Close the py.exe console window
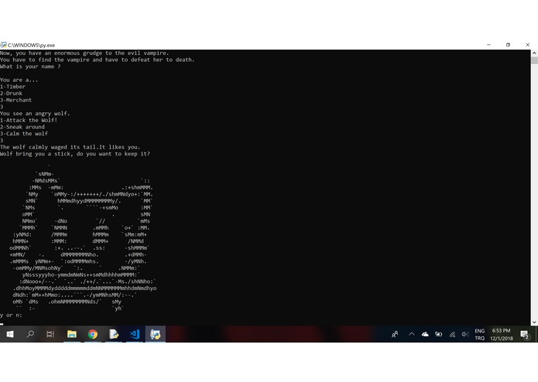Image resolution: width=538 pixels, height=382 pixels. pyautogui.click(x=527, y=45)
